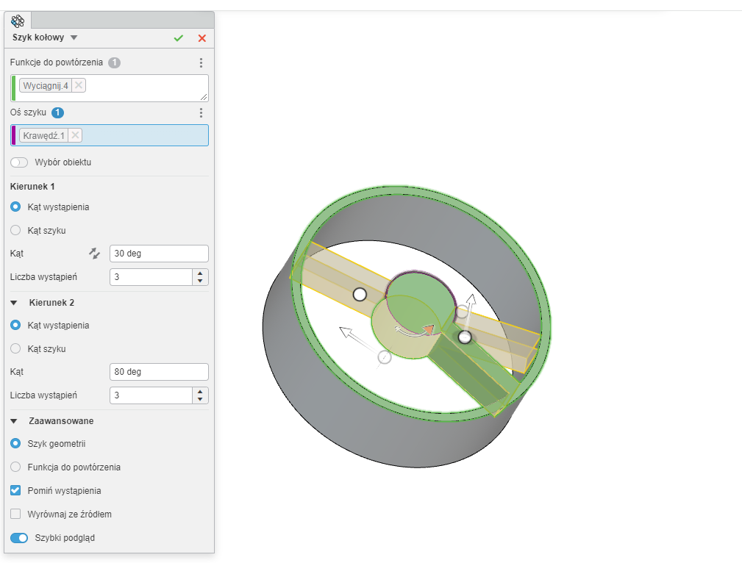Image resolution: width=742 pixels, height=563 pixels.
Task: Cancel the dialog with the red X
Action: (202, 38)
